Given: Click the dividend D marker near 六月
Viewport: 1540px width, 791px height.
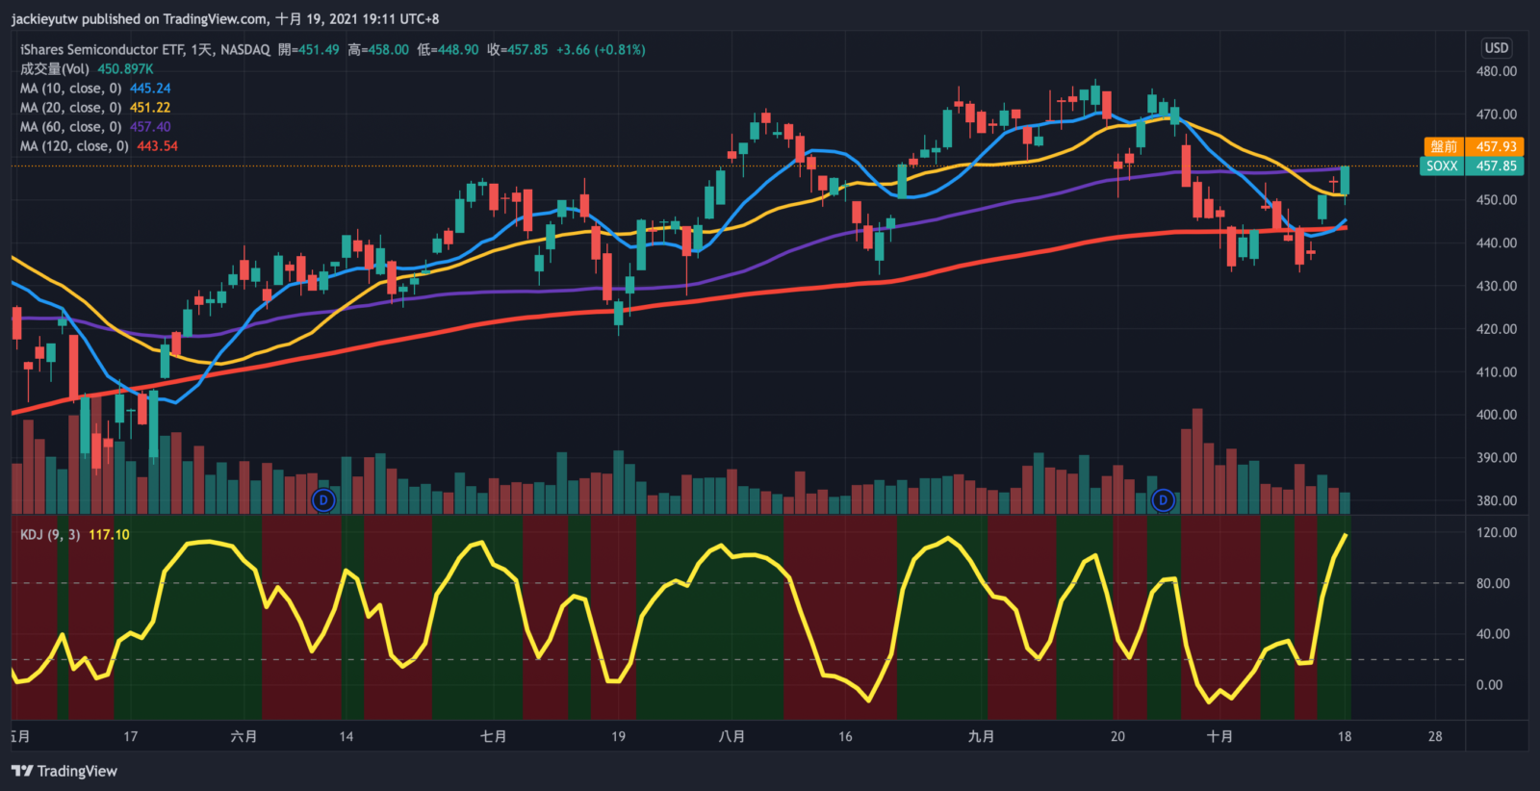Looking at the screenshot, I should click(x=323, y=500).
